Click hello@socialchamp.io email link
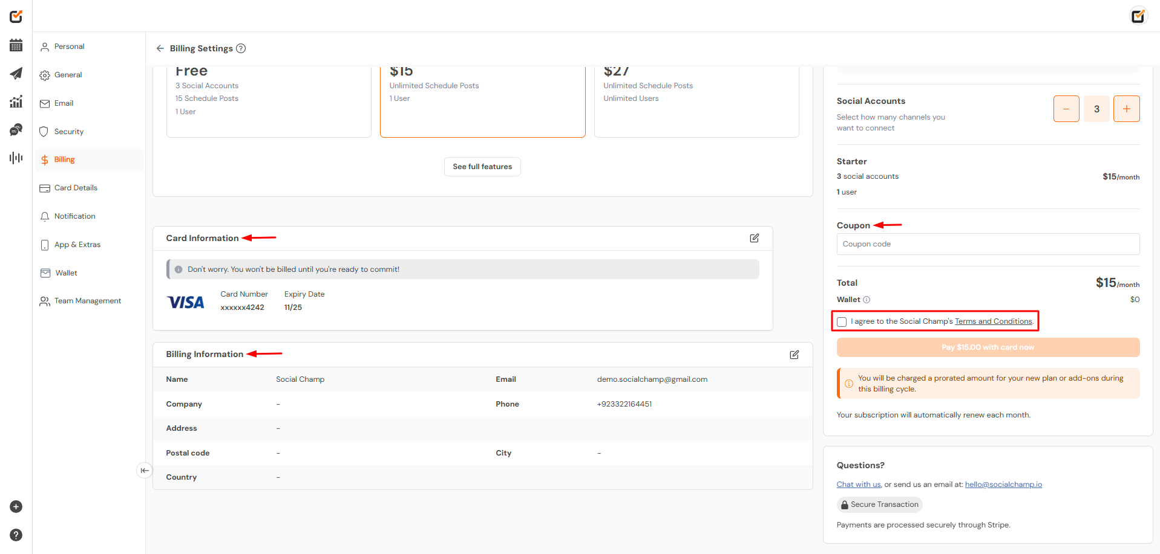Viewport: 1160px width, 554px height. [x=1003, y=485]
